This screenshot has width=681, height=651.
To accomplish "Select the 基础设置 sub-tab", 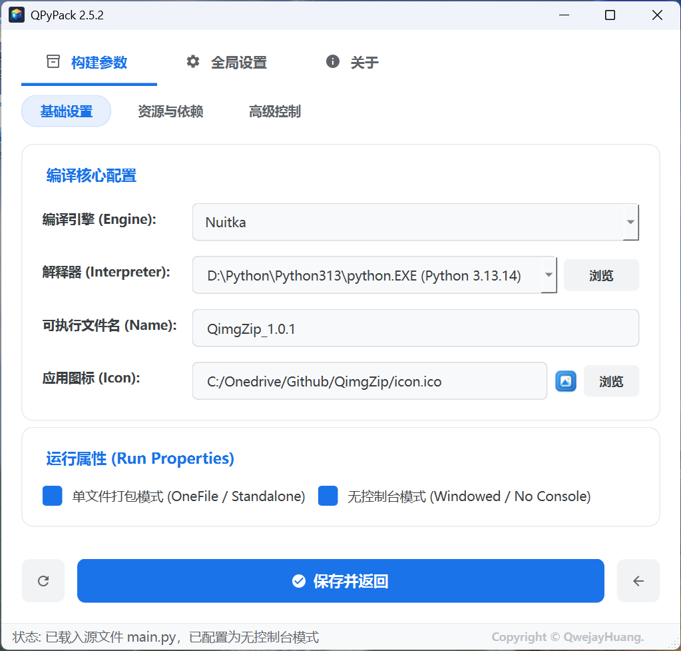I will coord(66,111).
